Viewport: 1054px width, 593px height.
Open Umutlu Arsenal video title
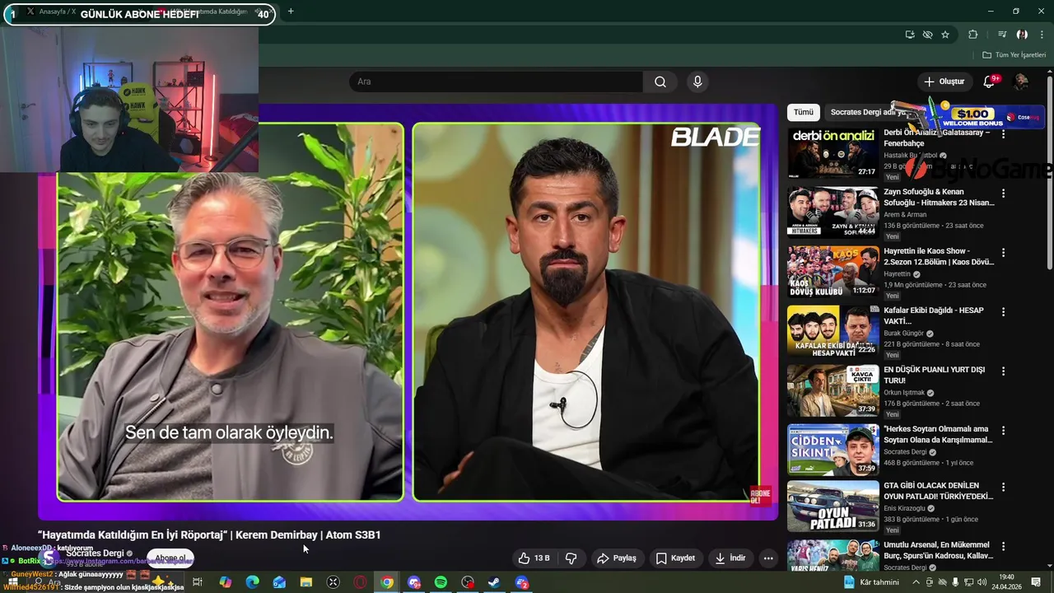pos(939,550)
